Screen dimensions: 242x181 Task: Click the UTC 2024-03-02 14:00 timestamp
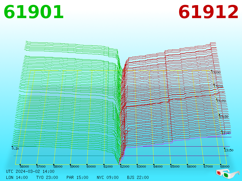(30, 171)
